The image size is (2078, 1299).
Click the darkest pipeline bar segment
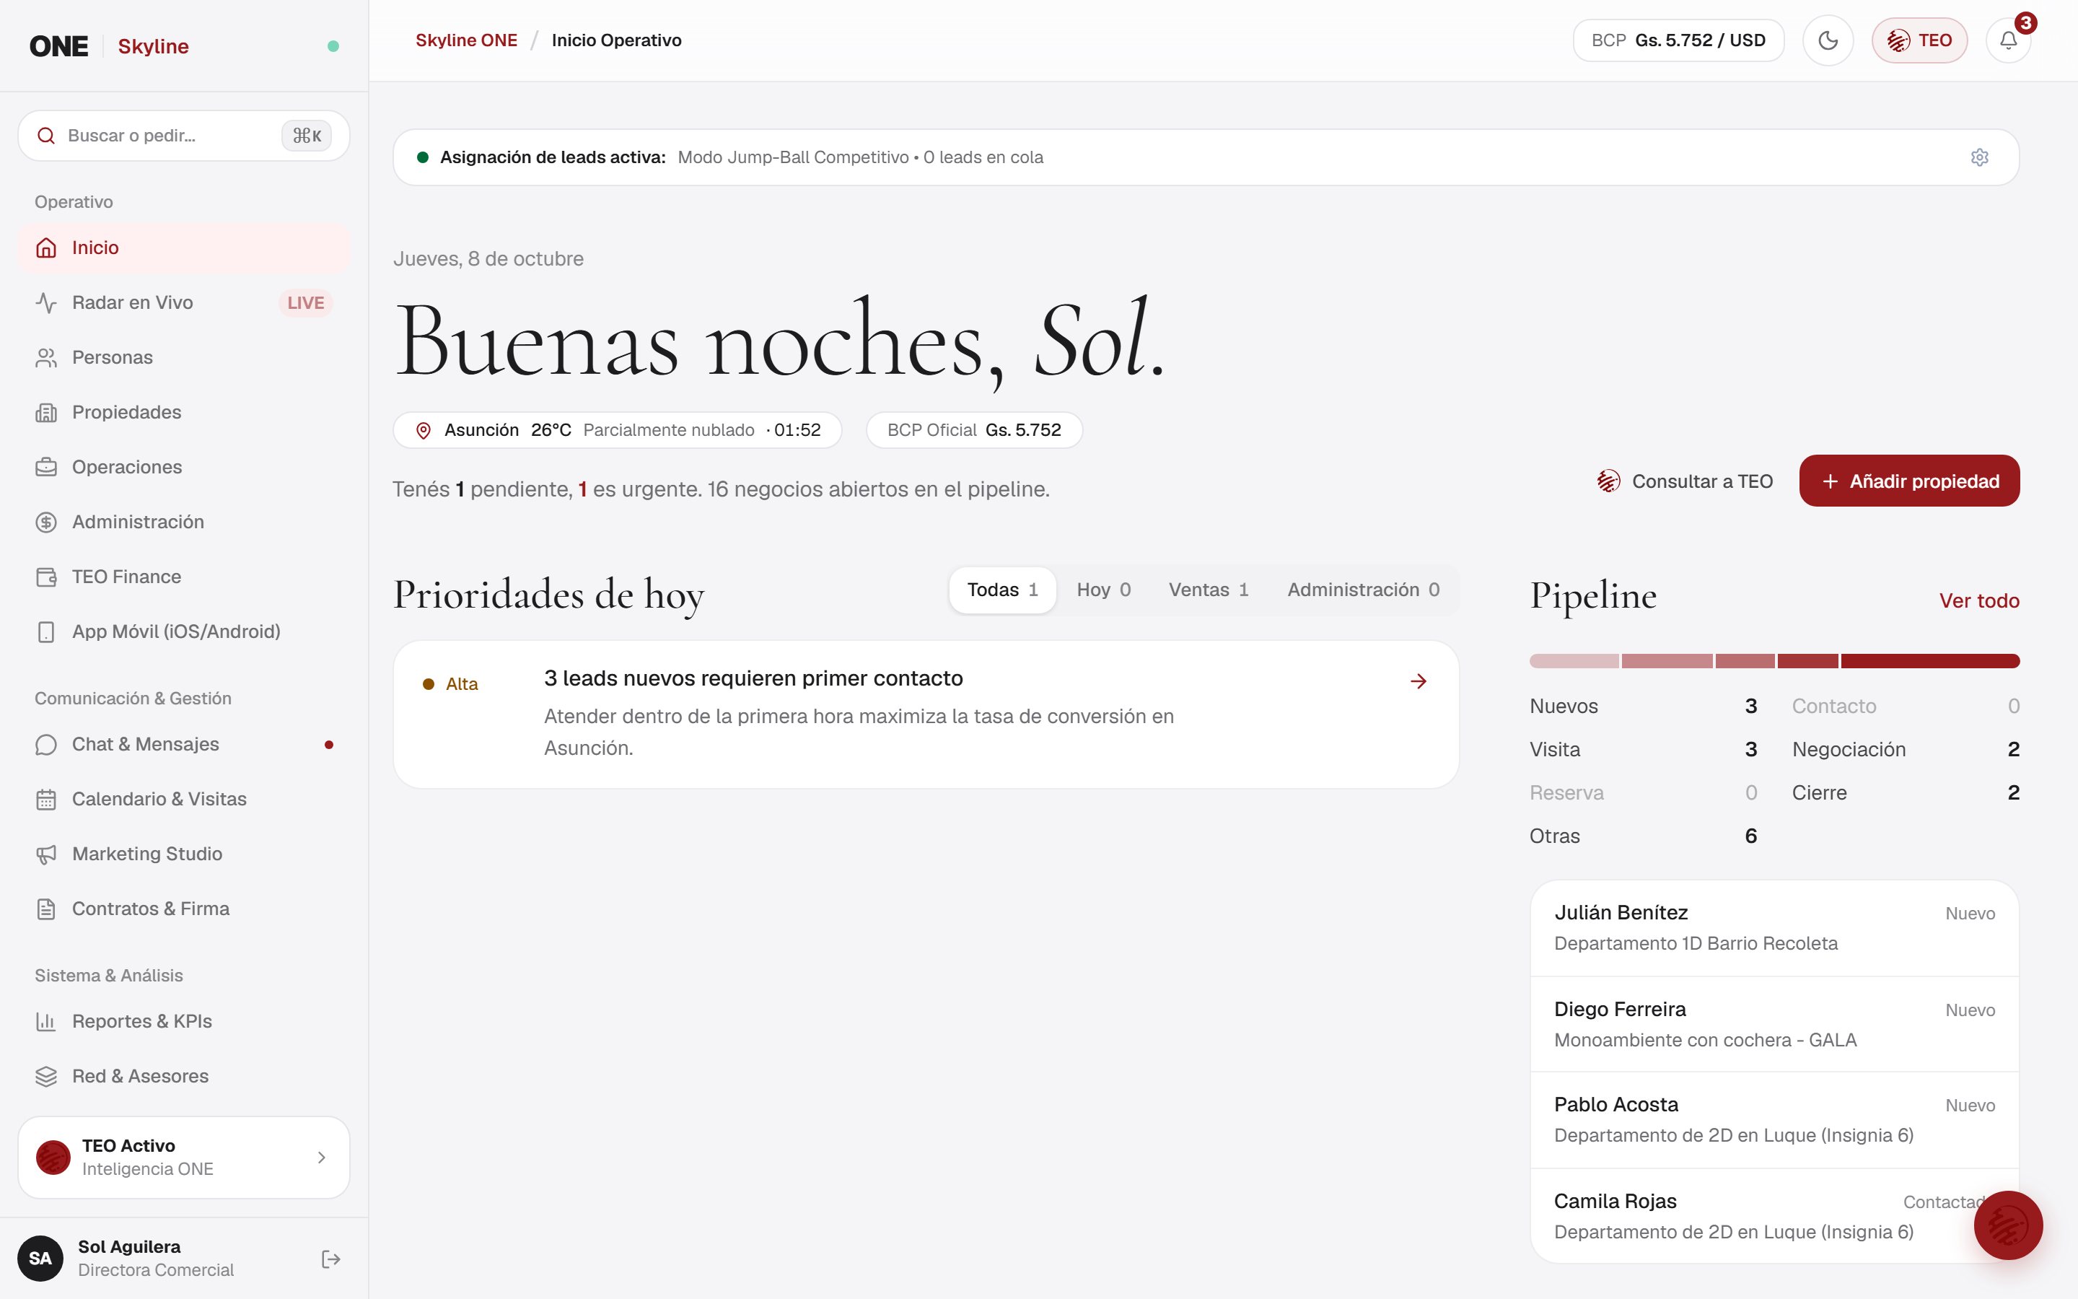coord(1929,660)
